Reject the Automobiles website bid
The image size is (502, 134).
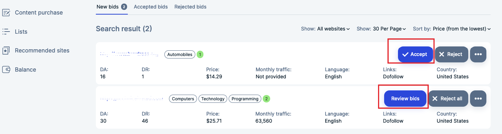[x=451, y=54]
